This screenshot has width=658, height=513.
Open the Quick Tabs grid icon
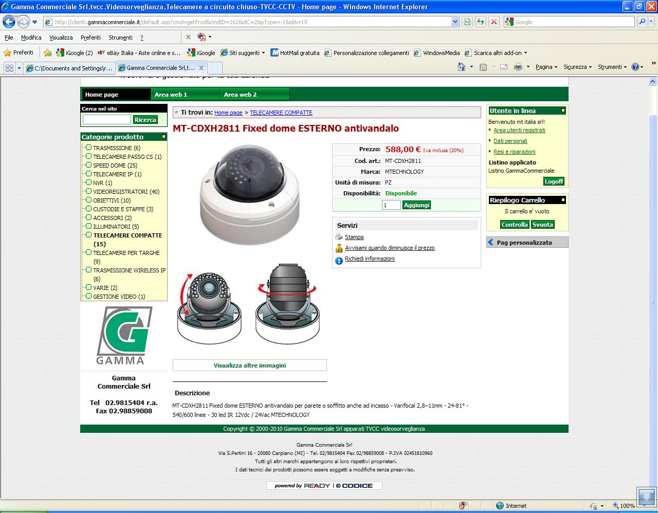[x=9, y=68]
